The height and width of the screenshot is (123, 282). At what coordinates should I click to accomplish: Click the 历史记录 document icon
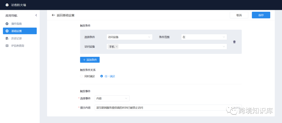click(x=7, y=38)
